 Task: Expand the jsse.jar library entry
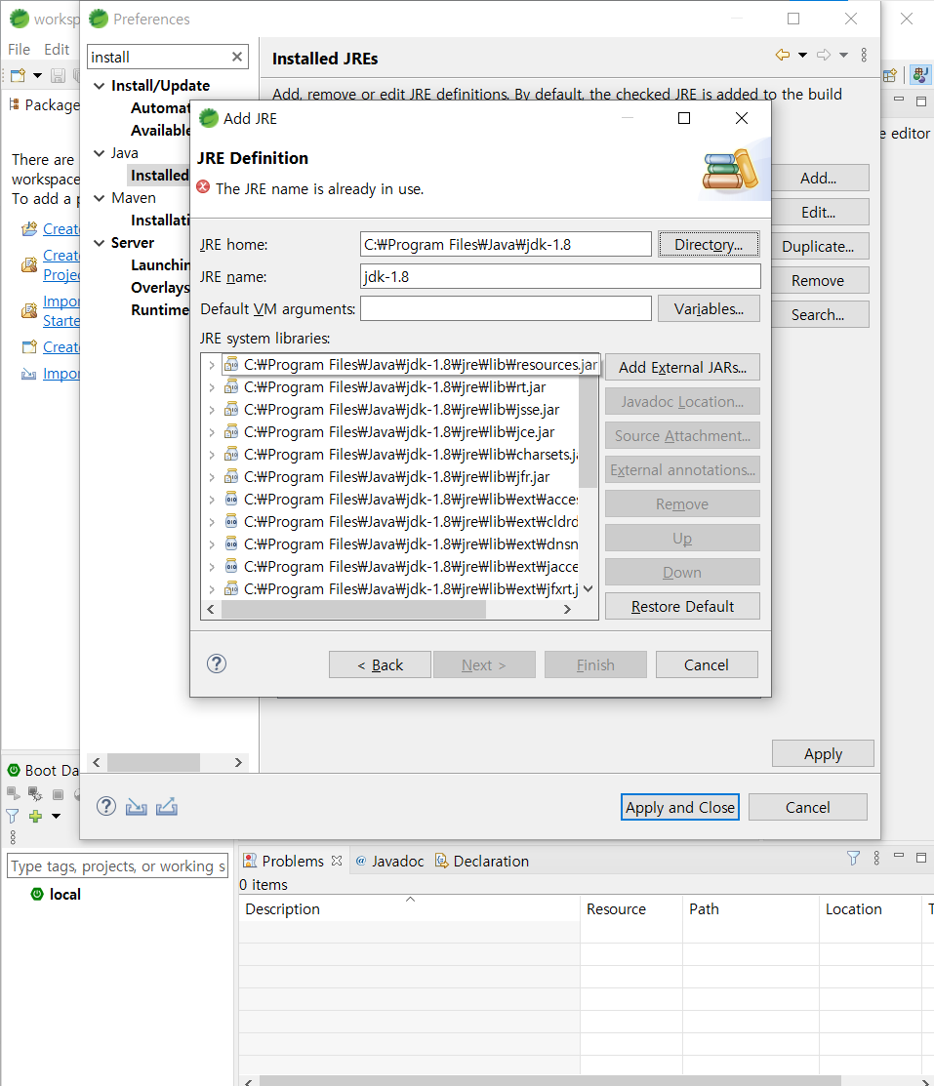click(212, 410)
